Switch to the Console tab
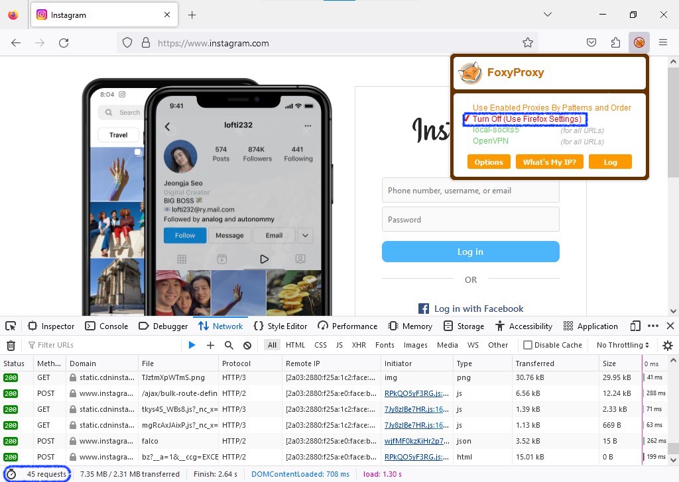The image size is (679, 482). (107, 326)
